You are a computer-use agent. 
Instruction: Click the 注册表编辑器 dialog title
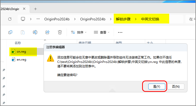55,47
